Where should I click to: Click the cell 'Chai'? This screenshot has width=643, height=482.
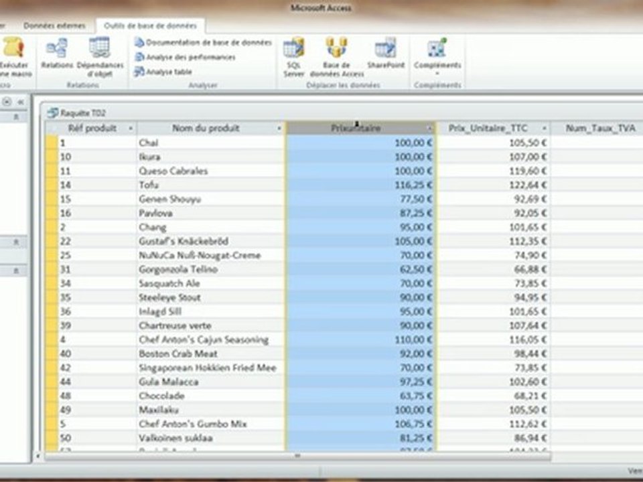(x=211, y=143)
